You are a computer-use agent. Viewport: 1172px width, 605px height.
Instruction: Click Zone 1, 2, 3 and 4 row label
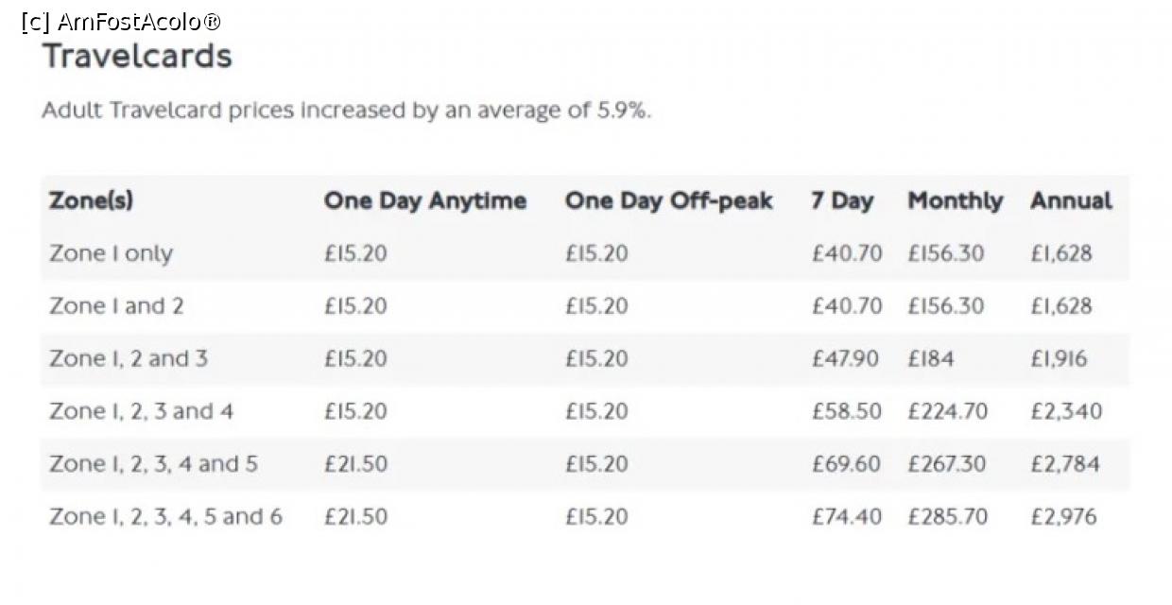[141, 411]
